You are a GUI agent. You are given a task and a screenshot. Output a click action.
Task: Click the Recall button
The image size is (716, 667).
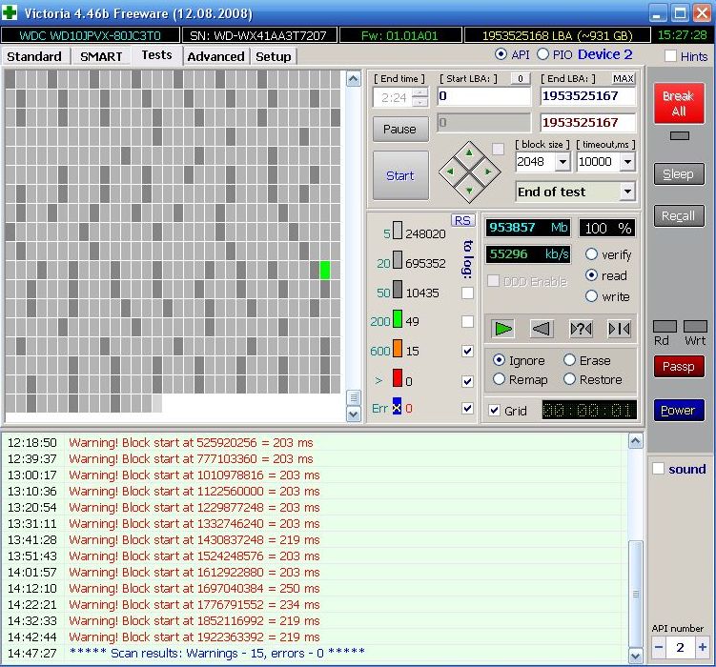(679, 215)
